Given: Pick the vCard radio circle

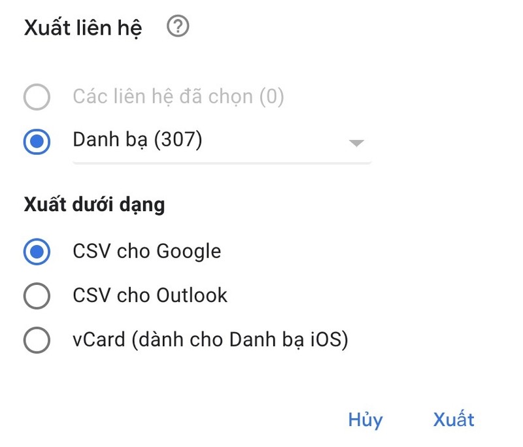Looking at the screenshot, I should (x=37, y=340).
